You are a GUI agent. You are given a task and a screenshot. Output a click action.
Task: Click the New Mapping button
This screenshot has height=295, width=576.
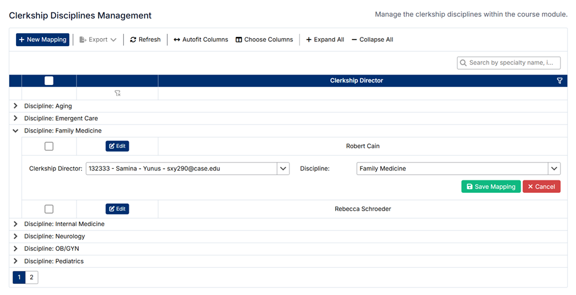point(43,40)
